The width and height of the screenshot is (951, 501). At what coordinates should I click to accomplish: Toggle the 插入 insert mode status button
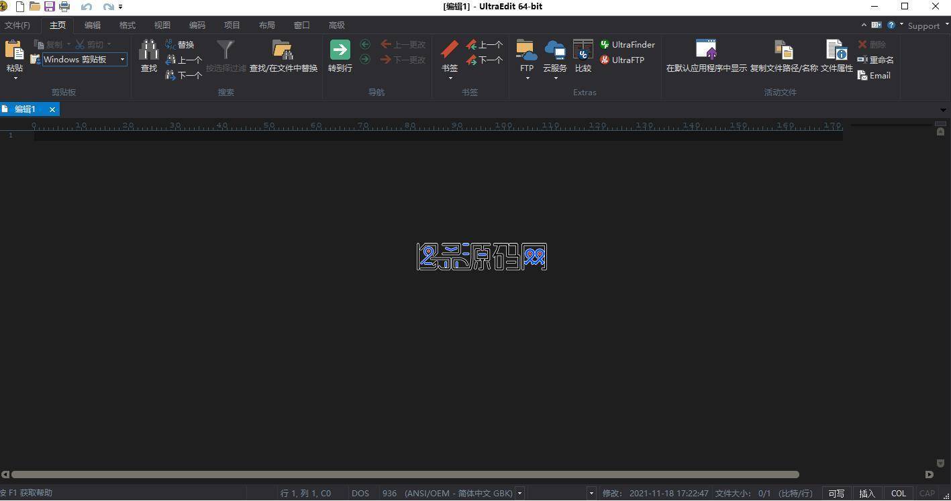867,493
